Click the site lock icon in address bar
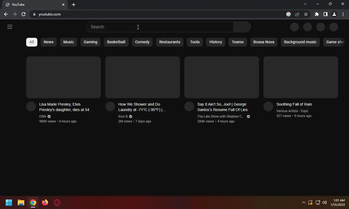This screenshot has height=209, width=349. [x=34, y=14]
